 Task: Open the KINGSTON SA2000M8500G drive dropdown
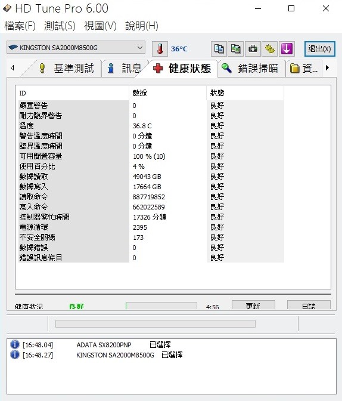pos(76,48)
